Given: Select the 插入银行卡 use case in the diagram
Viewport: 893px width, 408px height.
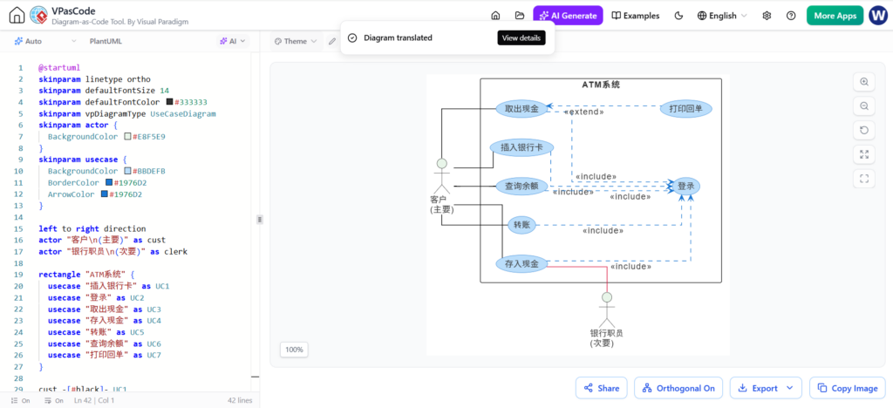Looking at the screenshot, I should coord(521,147).
